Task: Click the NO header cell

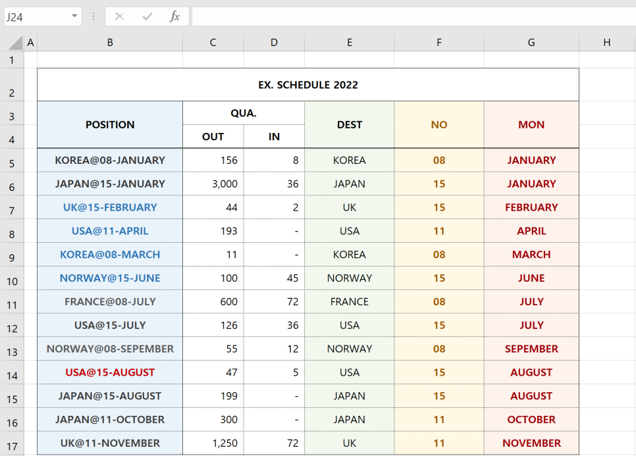Action: click(439, 124)
